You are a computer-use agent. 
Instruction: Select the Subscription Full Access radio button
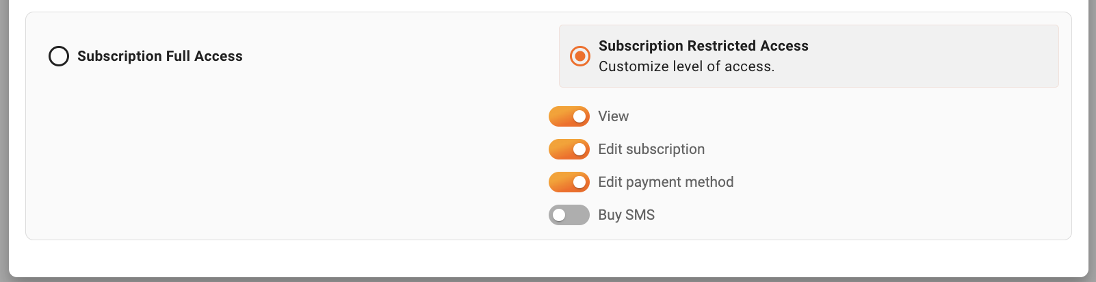[59, 56]
